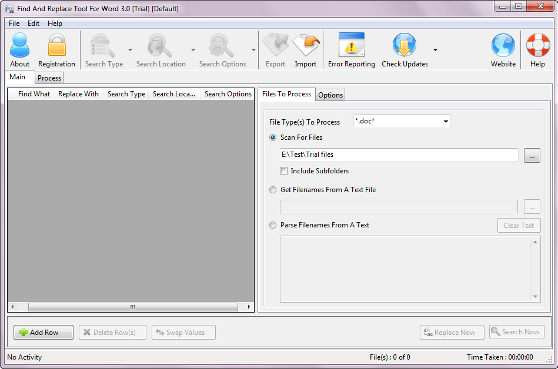
Task: Expand the Search Type dropdown arrow
Action: coord(130,50)
